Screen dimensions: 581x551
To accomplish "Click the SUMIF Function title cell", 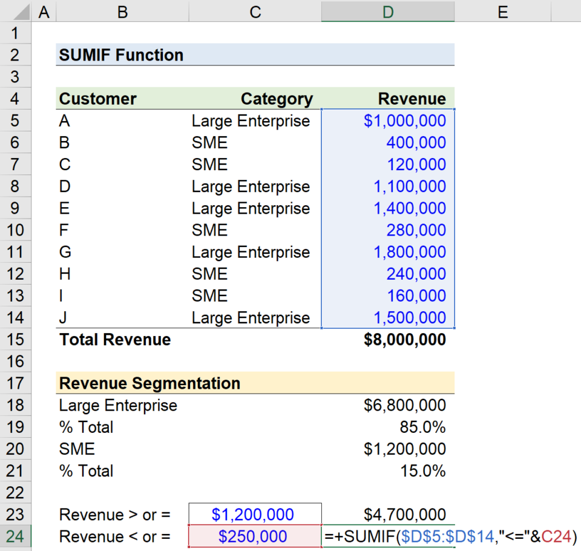I will point(121,55).
